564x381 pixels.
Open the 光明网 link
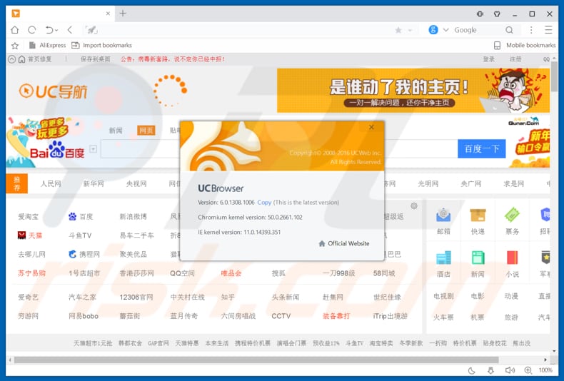(428, 183)
